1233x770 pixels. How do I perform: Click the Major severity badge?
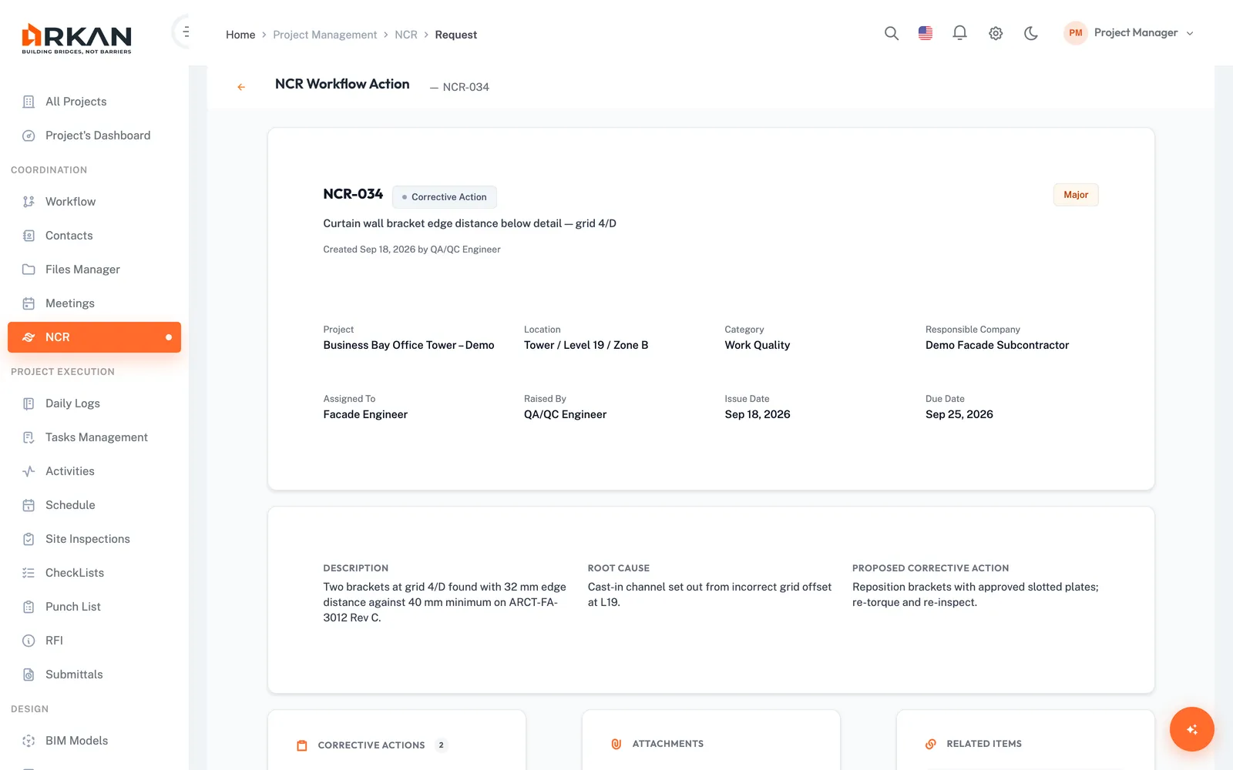(x=1076, y=195)
